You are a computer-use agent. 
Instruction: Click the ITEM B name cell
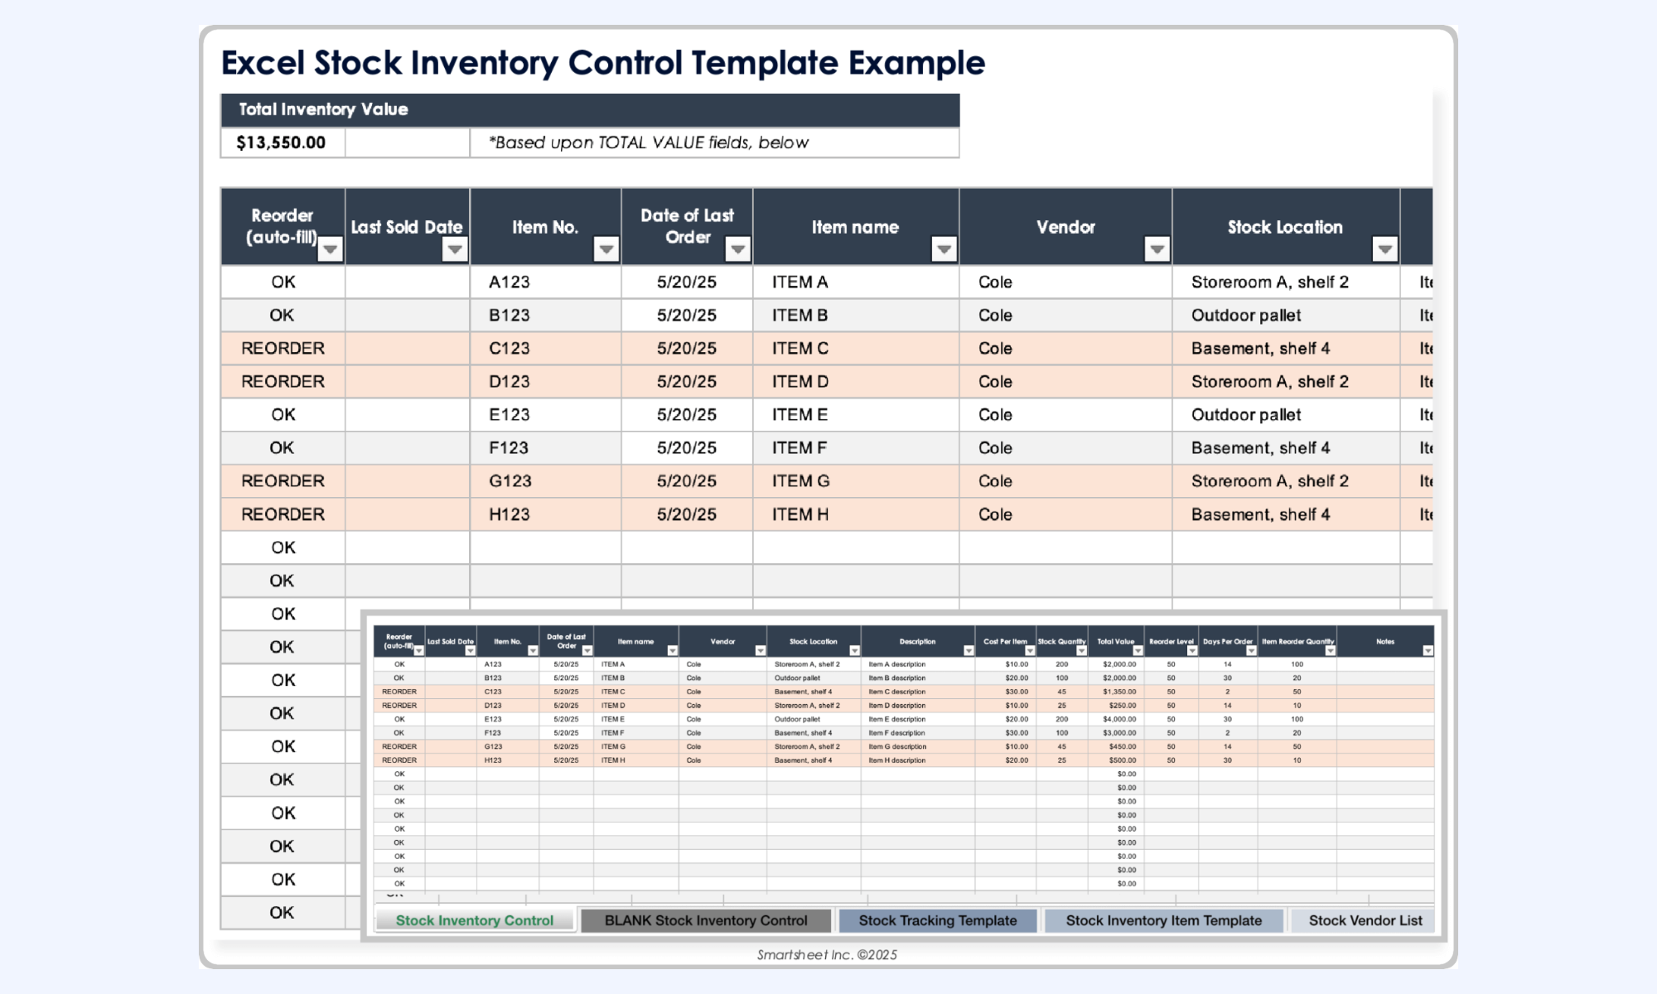tap(856, 315)
